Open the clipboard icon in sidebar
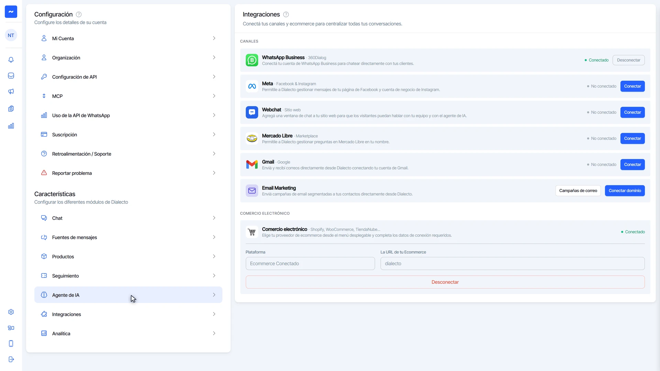Viewport: 660px width, 371px height. point(11,109)
